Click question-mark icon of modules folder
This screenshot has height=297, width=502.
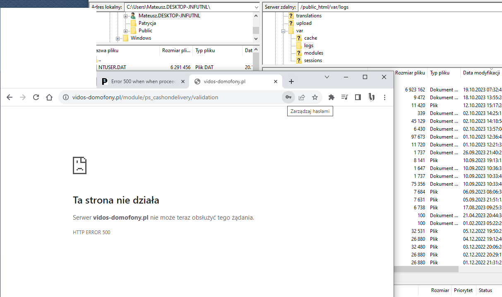[299, 53]
